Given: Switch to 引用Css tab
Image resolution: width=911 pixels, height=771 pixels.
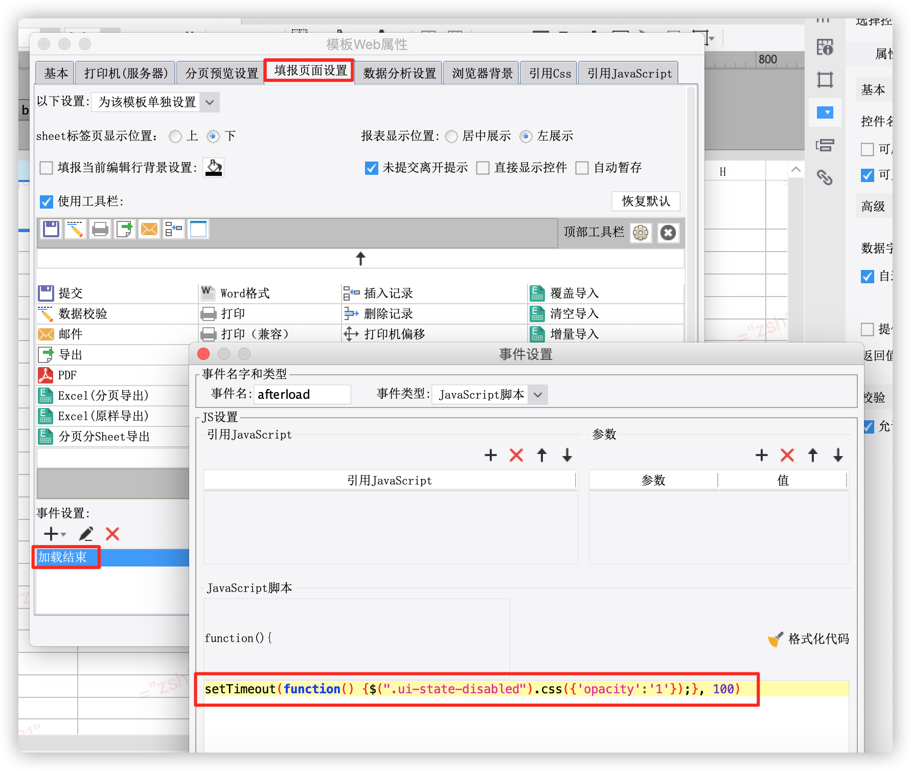Looking at the screenshot, I should (x=550, y=74).
